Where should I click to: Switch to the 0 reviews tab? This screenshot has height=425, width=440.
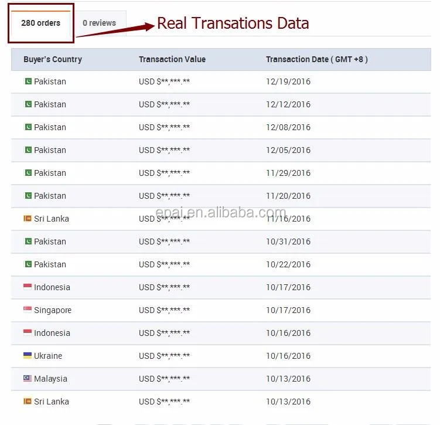(x=99, y=23)
